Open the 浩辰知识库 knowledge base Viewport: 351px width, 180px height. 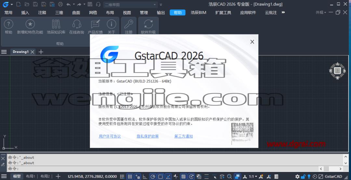pos(56,27)
